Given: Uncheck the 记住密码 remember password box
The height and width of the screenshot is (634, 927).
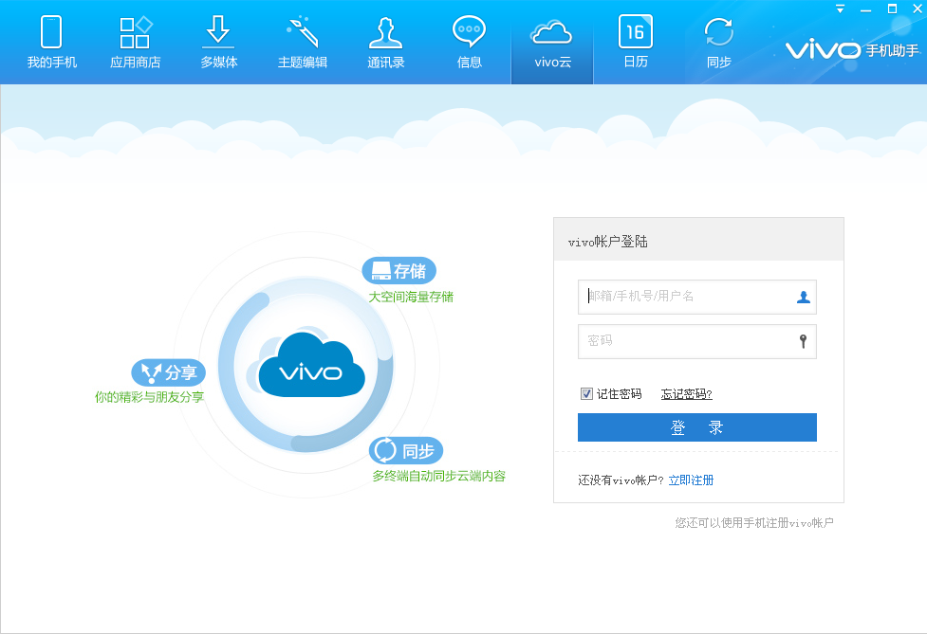Looking at the screenshot, I should (x=586, y=393).
